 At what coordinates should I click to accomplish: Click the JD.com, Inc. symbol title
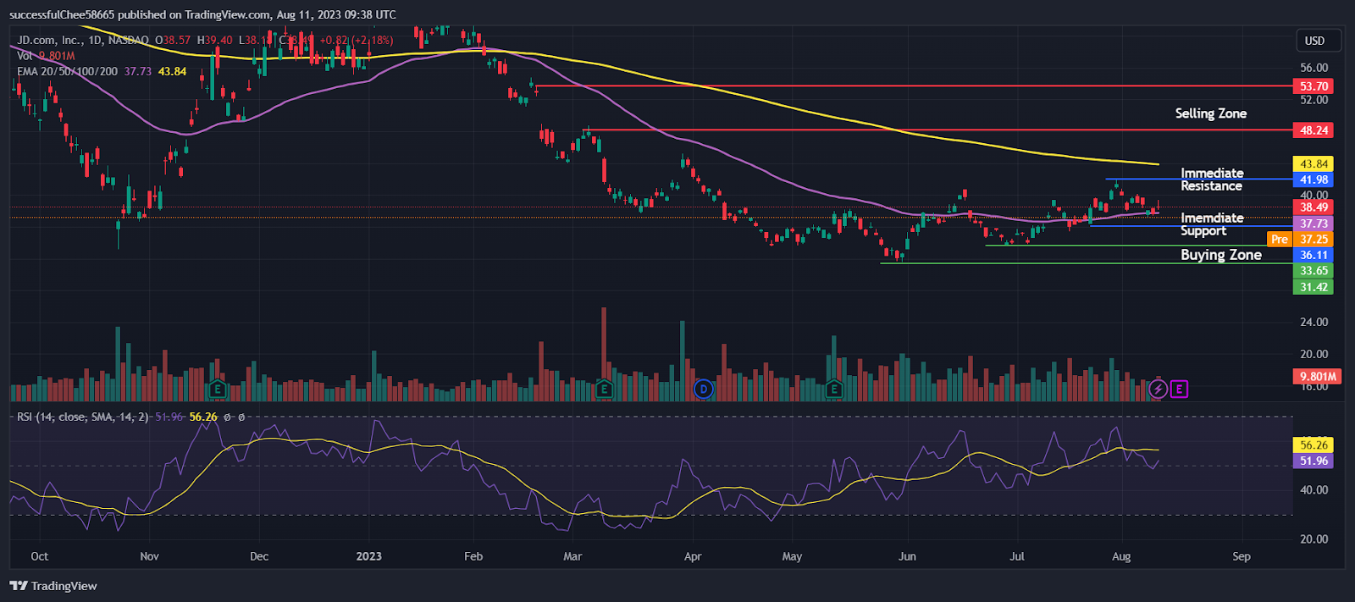click(49, 40)
